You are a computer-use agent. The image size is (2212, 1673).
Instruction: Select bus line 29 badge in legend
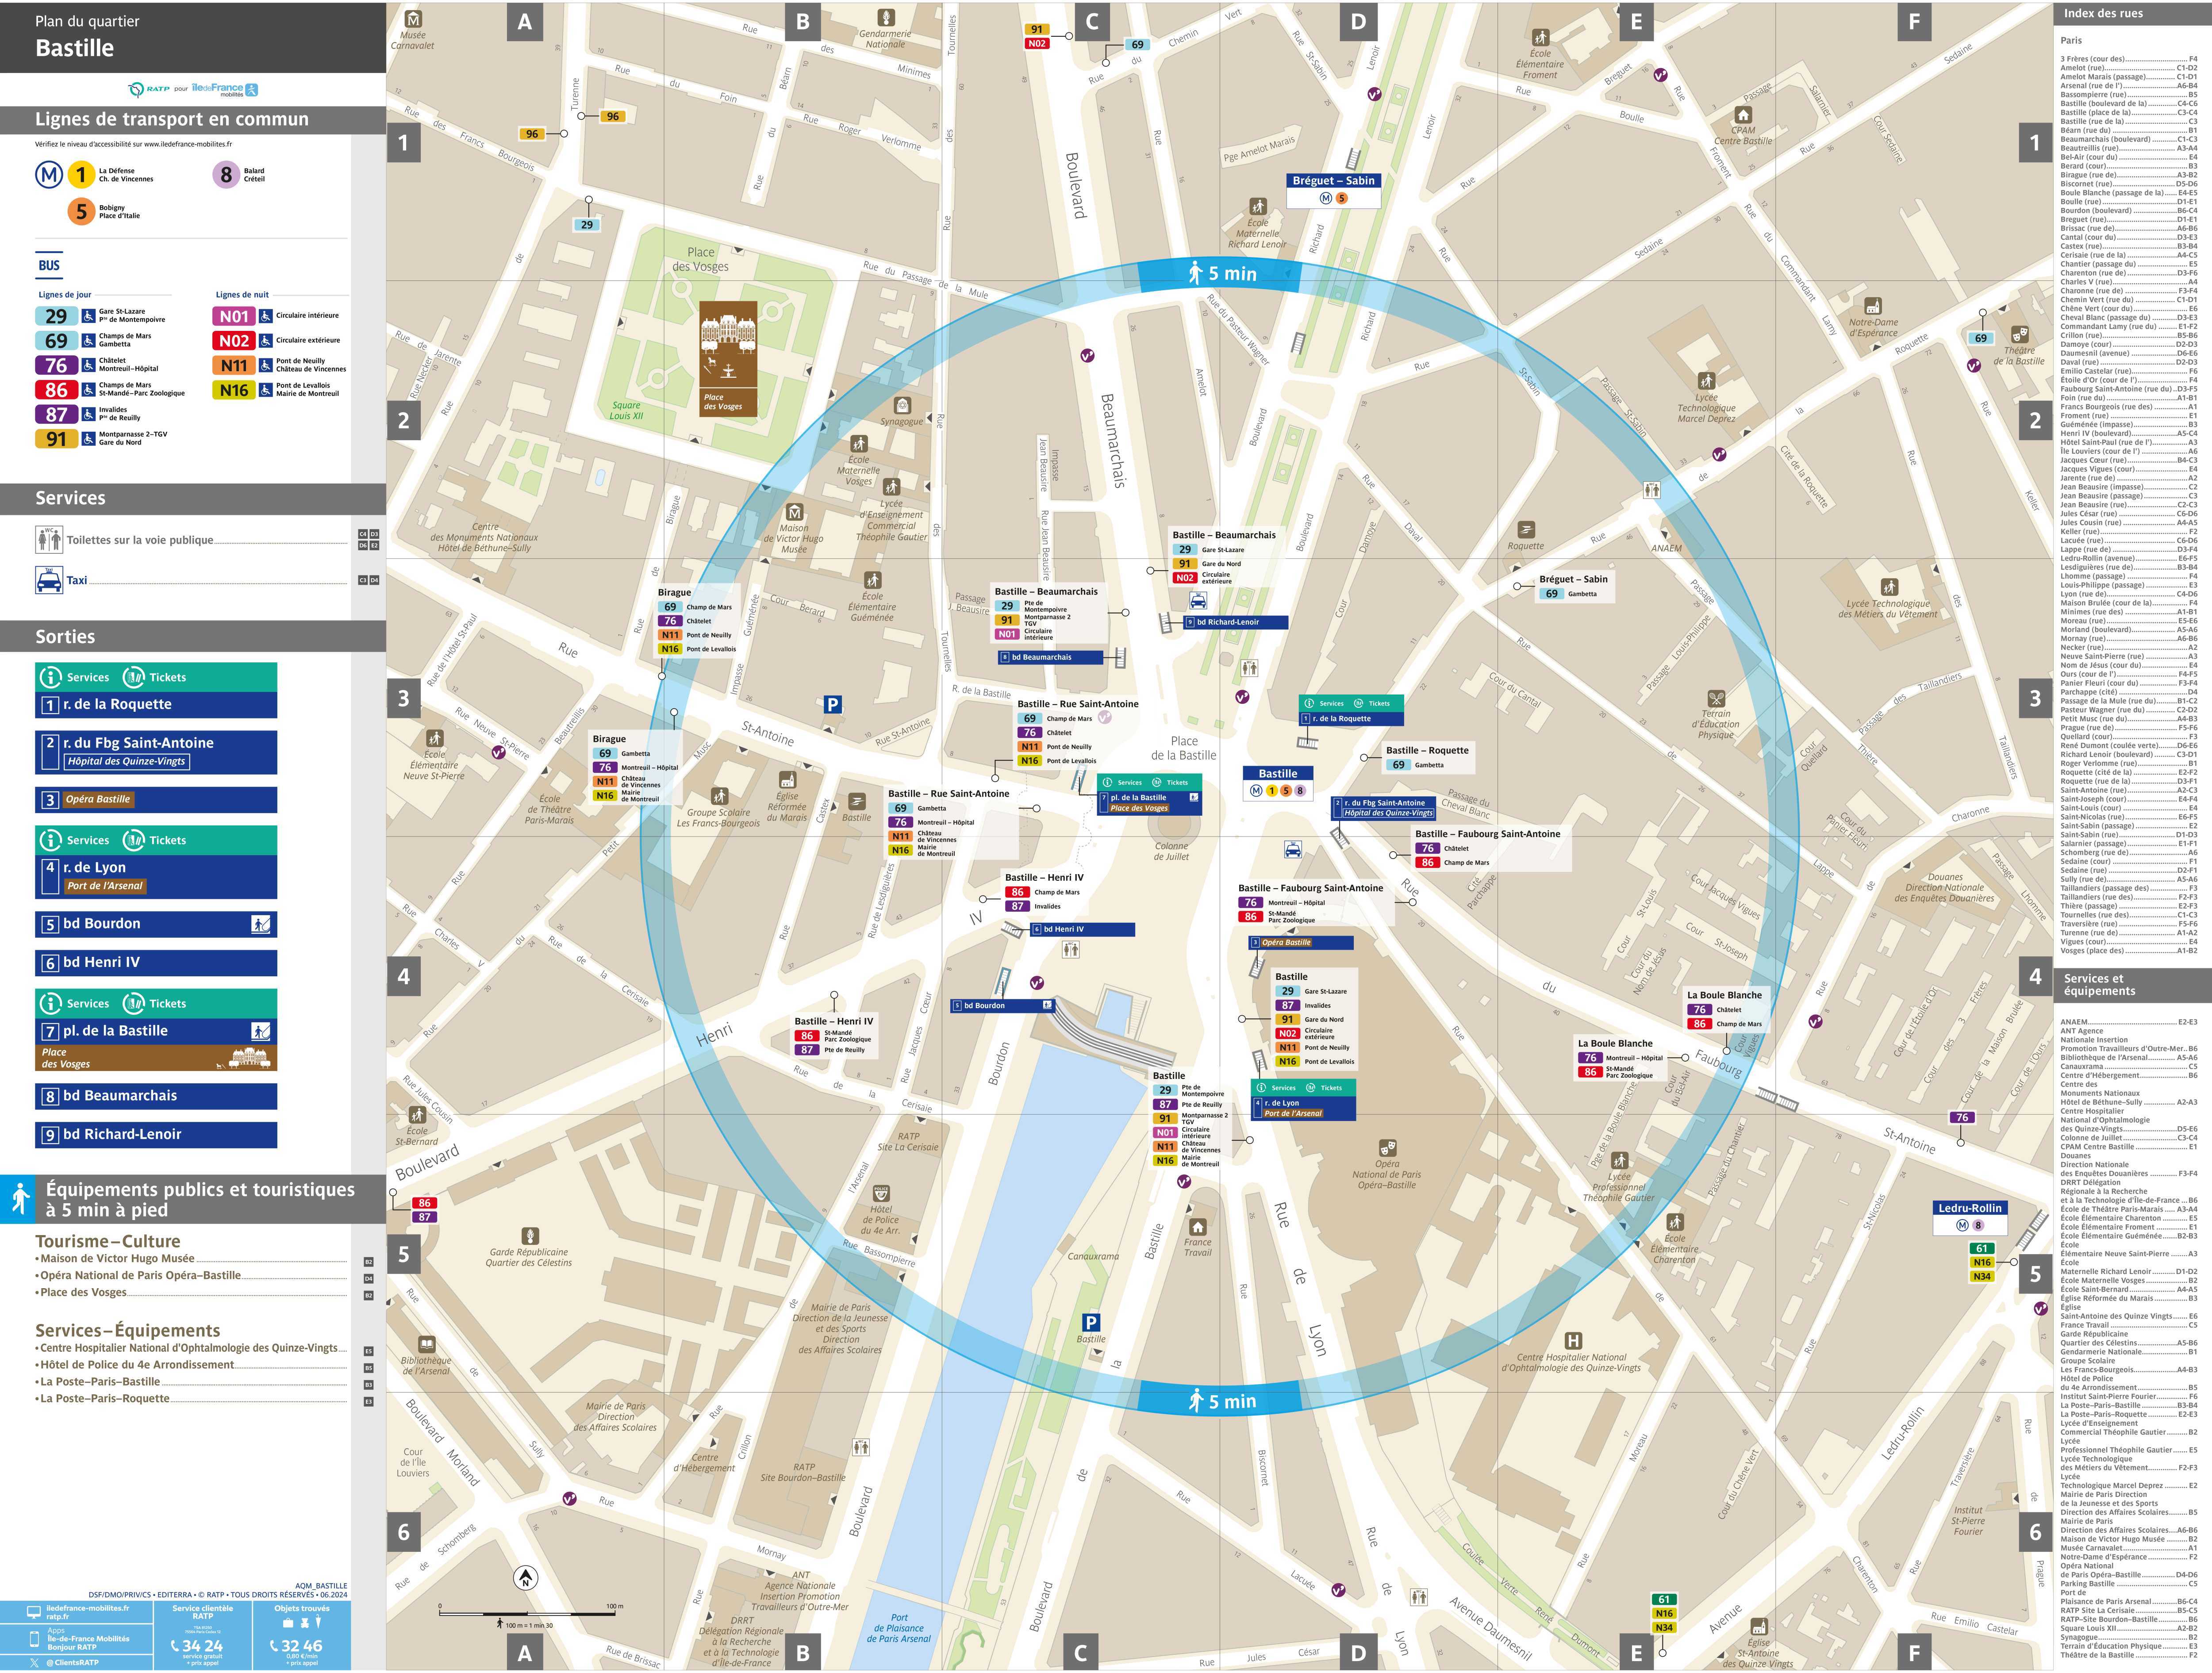coord(56,316)
